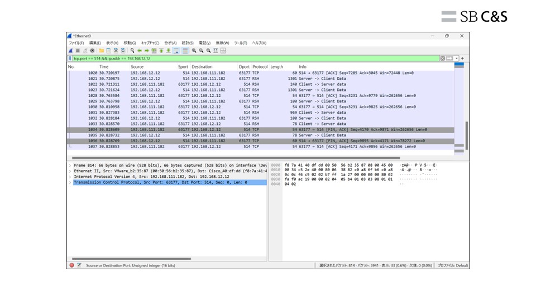Expand the Ethernet II tree row
536x301 pixels.
pos(70,171)
